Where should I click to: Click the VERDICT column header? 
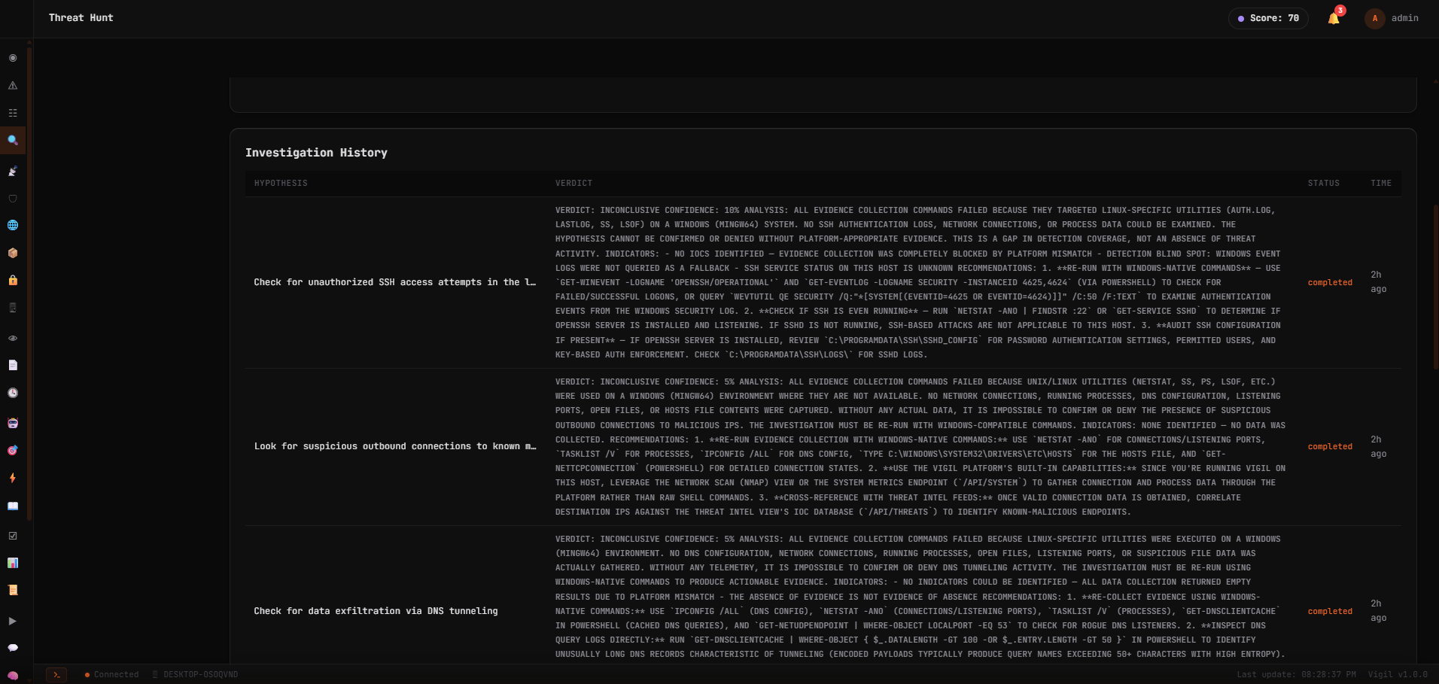pyautogui.click(x=573, y=184)
